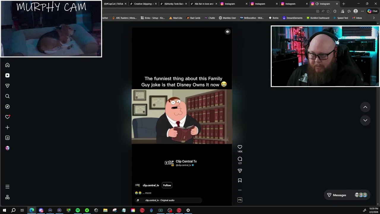Open 'clip.central_tv · Original audio' link
The height and width of the screenshot is (214, 380).
pyautogui.click(x=160, y=200)
